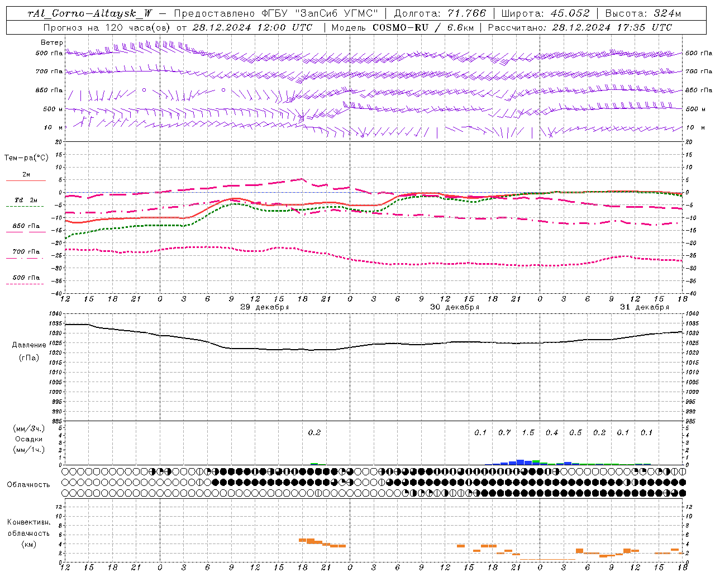Viewport: 715px width, 572px height.
Task: Click the text Предоставлено ФГБУ "ЗапСиб УГМС"
Action: pyautogui.click(x=277, y=13)
